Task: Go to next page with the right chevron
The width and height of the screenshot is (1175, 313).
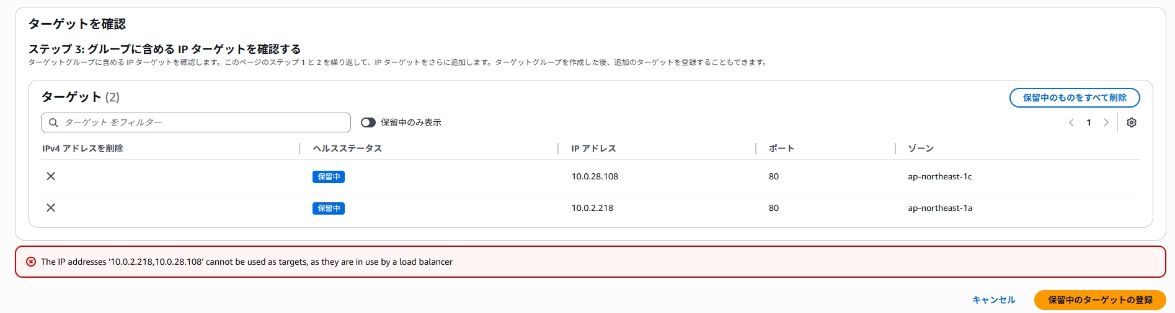Action: [1106, 122]
